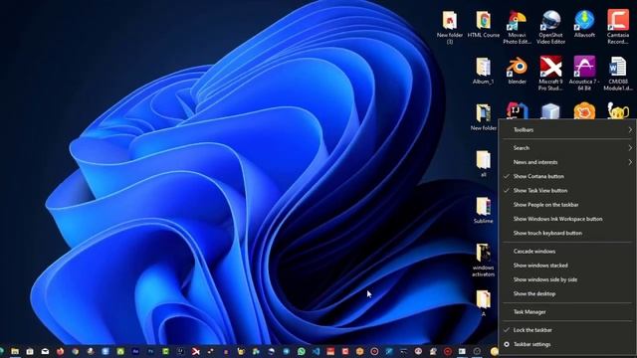Enable Show Windows Ink Workspace button
The height and width of the screenshot is (358, 637).
coord(567,219)
